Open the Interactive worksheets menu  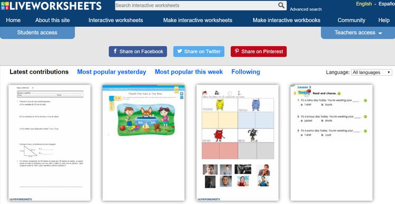(116, 20)
